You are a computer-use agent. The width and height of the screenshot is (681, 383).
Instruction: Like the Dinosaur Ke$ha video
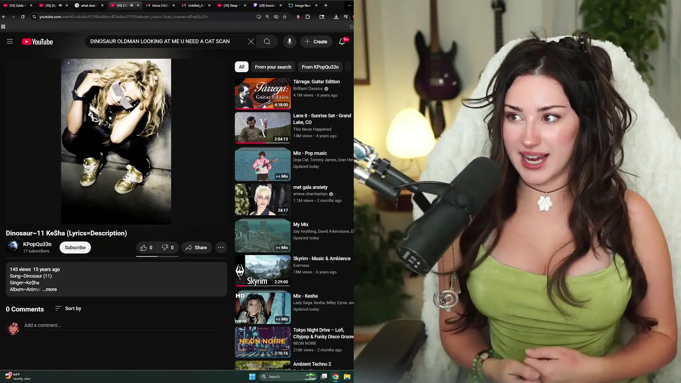[x=146, y=248]
